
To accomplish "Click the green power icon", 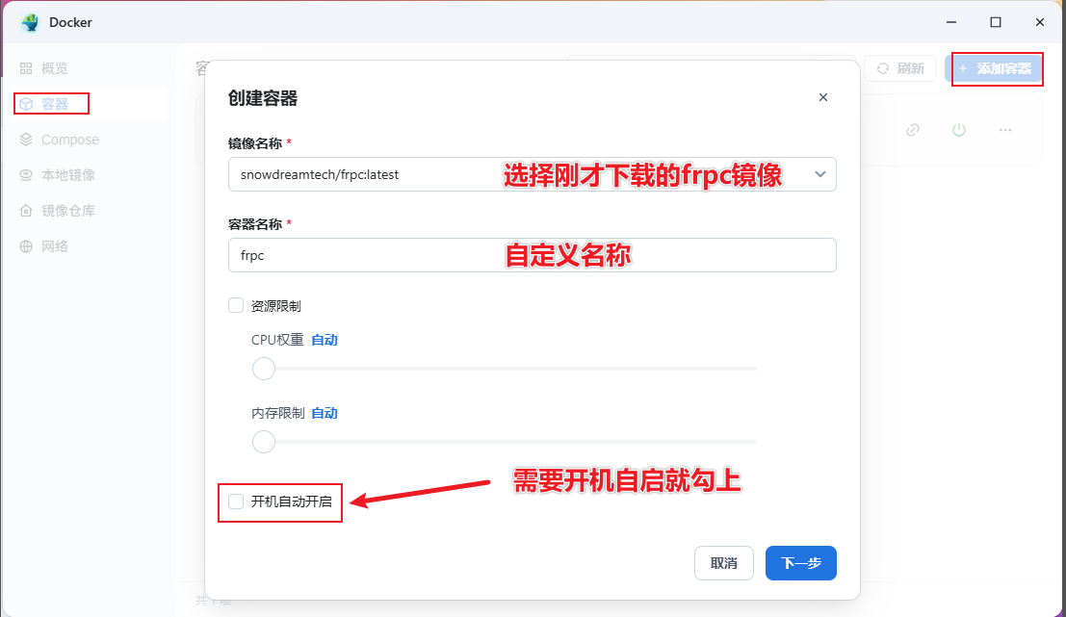I will [x=959, y=130].
